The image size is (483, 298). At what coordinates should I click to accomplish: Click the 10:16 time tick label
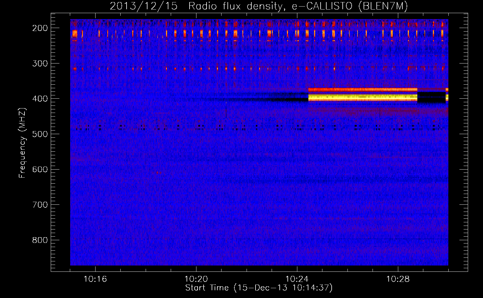click(95, 279)
